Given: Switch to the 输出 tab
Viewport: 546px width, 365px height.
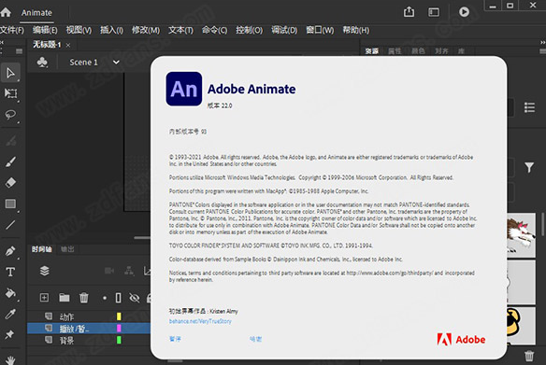Looking at the screenshot, I should tap(67, 249).
